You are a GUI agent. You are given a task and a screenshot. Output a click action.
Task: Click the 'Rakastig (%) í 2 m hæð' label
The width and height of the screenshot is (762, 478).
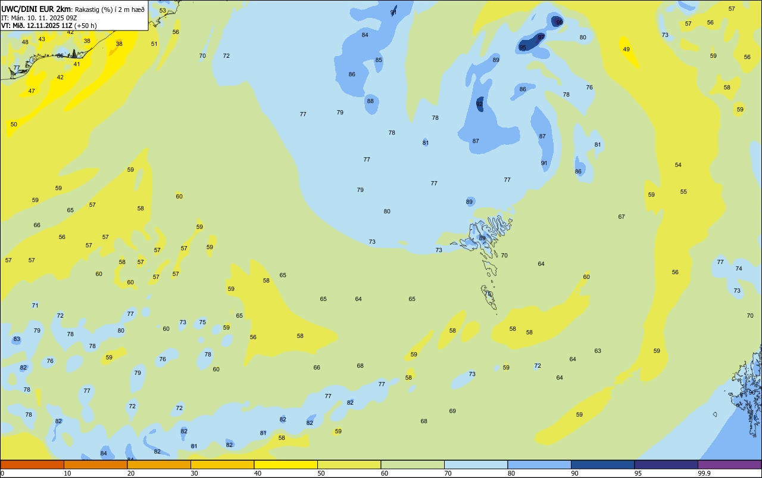pos(110,10)
